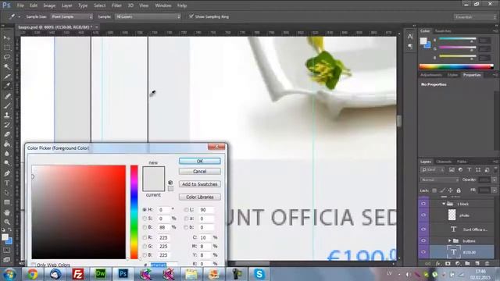Open the Essentials workspace dropdown
Screen dimensions: 500x281
point(474,17)
